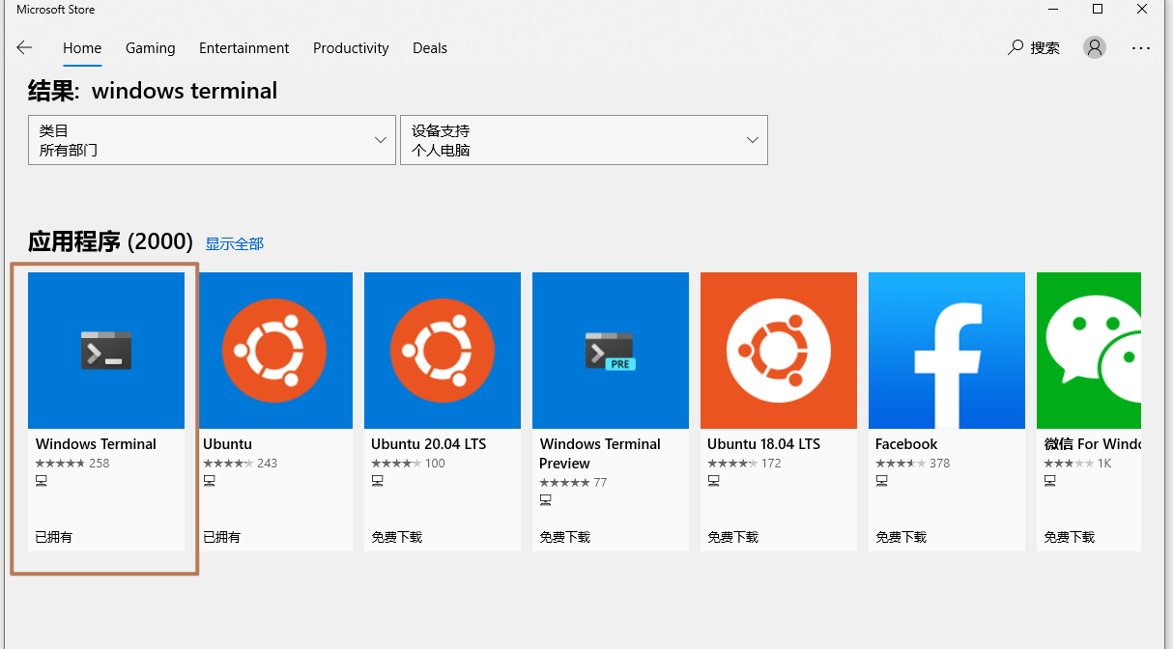Switch to the Home tab
The height and width of the screenshot is (649, 1173).
click(x=82, y=47)
